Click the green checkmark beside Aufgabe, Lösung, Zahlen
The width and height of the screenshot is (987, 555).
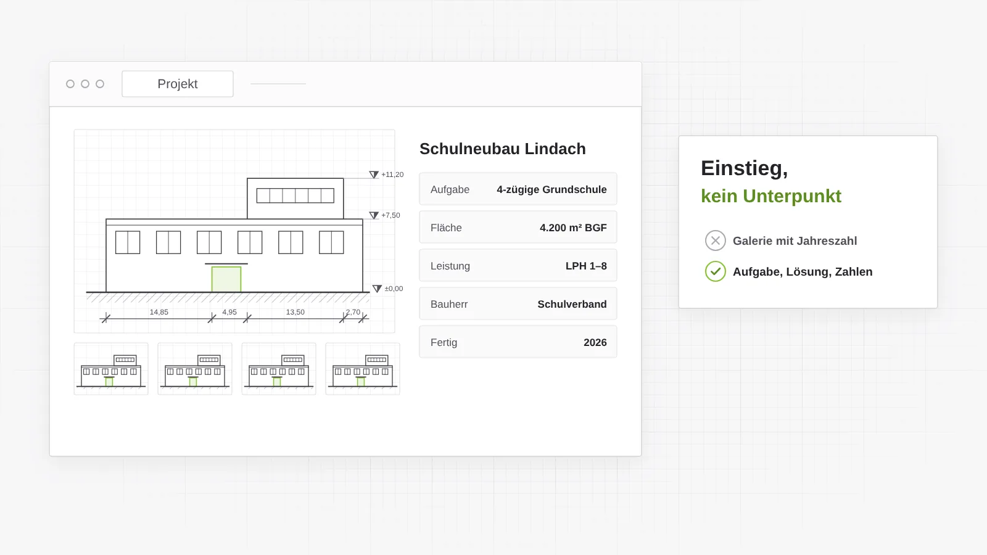[716, 271]
